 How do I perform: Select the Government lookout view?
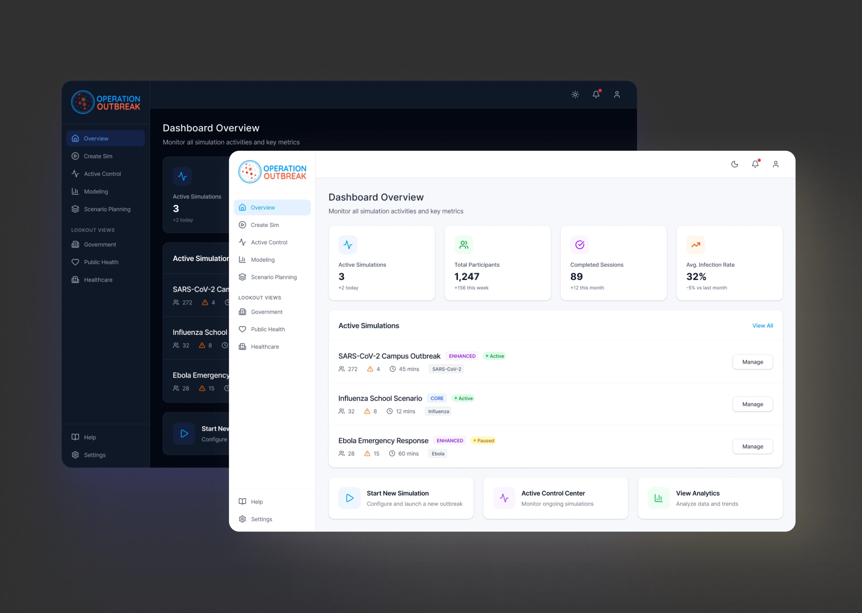pyautogui.click(x=266, y=312)
